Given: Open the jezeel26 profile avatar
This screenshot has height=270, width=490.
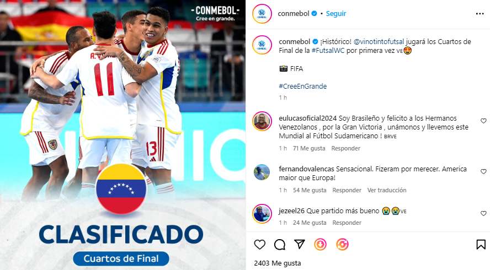Looking at the screenshot, I should click(262, 214).
